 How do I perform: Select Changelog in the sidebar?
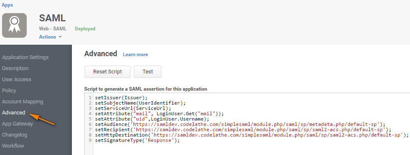coord(14,135)
